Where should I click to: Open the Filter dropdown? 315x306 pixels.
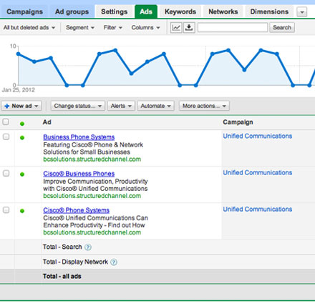coord(113,28)
